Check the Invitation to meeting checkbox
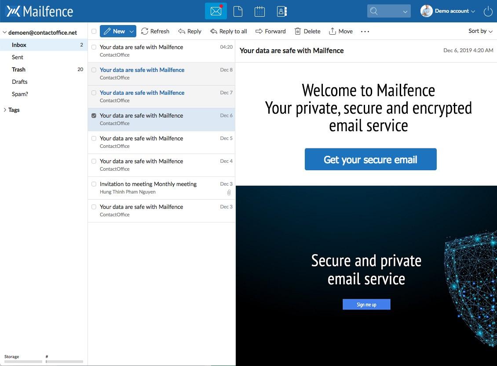Viewport: 497px width, 366px height. (x=94, y=184)
